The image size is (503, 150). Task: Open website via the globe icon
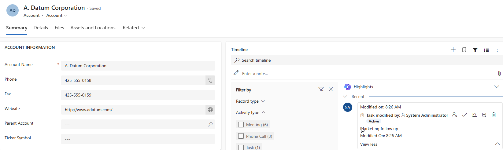(210, 110)
